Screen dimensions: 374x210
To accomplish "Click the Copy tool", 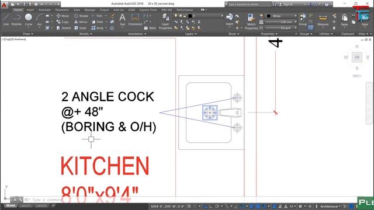I will point(63,22).
